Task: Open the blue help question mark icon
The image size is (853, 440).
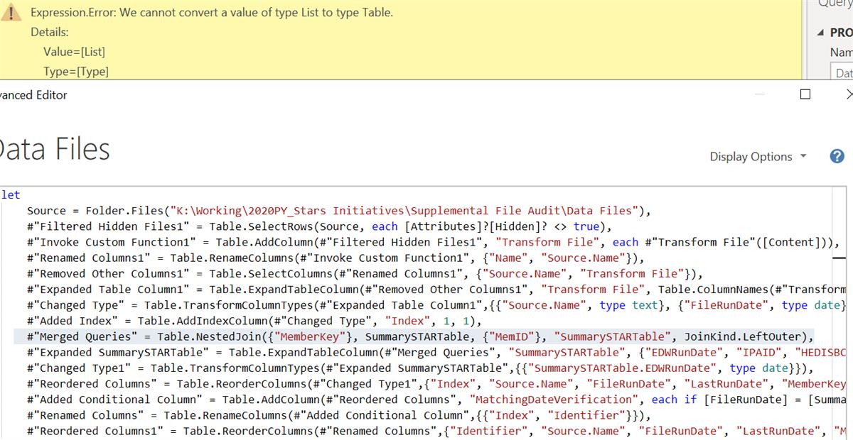Action: 837,157
